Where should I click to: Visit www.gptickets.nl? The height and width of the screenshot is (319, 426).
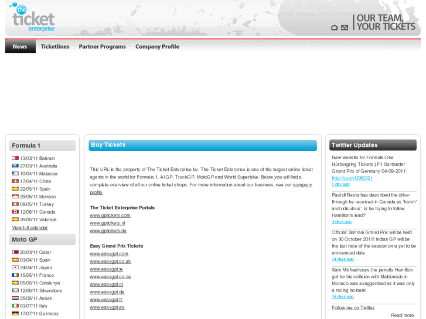[108, 223]
